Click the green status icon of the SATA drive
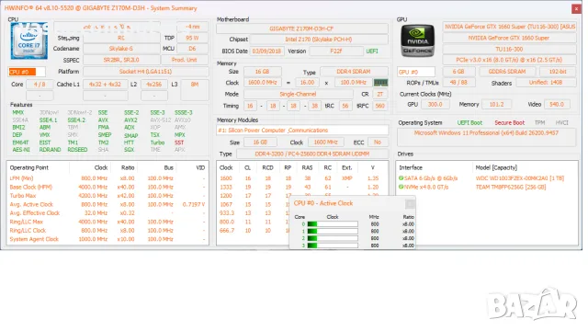 (x=401, y=178)
